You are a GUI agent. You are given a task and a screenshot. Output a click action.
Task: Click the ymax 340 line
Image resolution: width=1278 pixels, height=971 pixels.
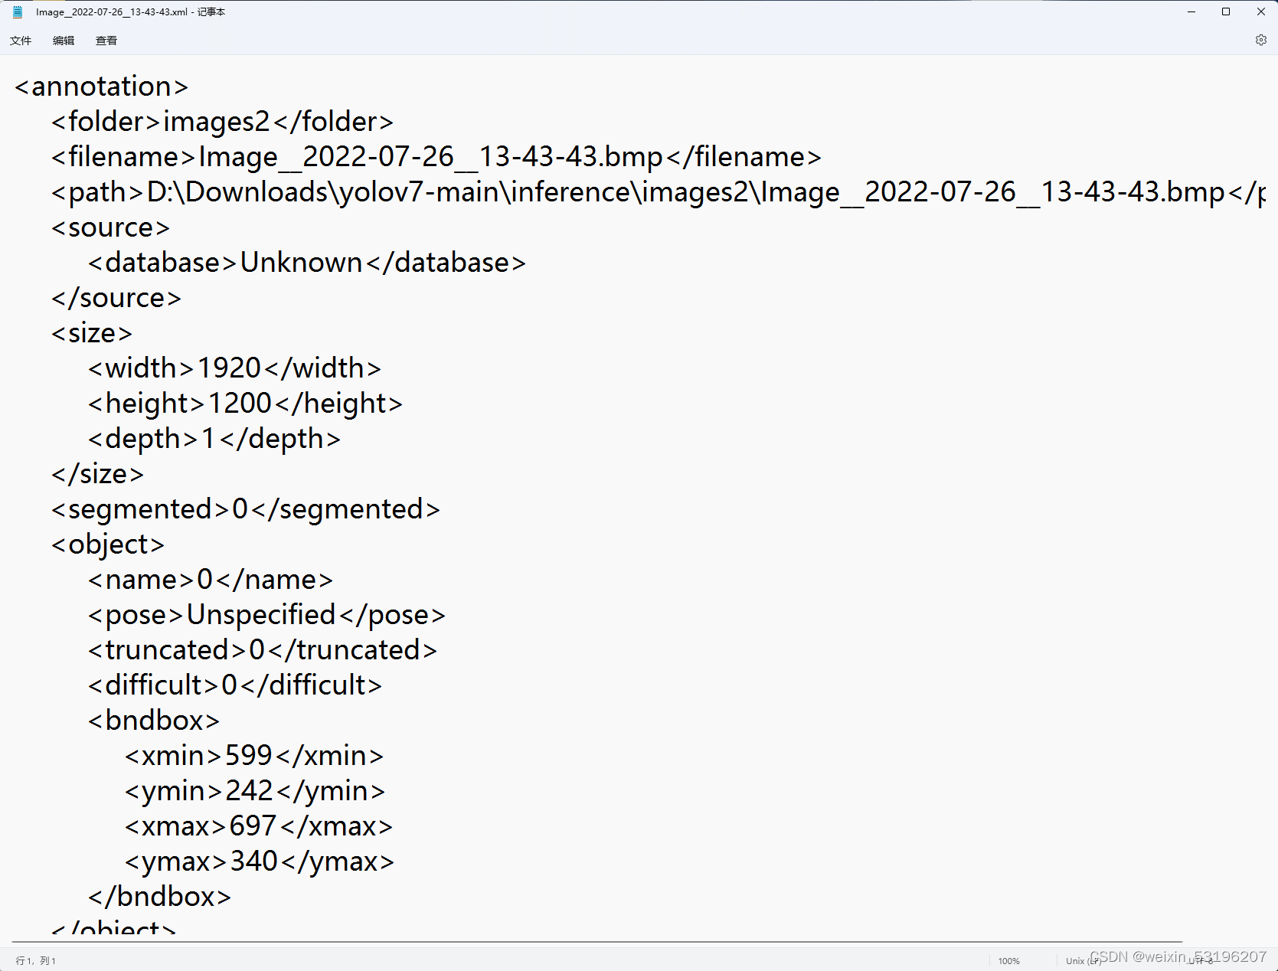[x=260, y=861]
